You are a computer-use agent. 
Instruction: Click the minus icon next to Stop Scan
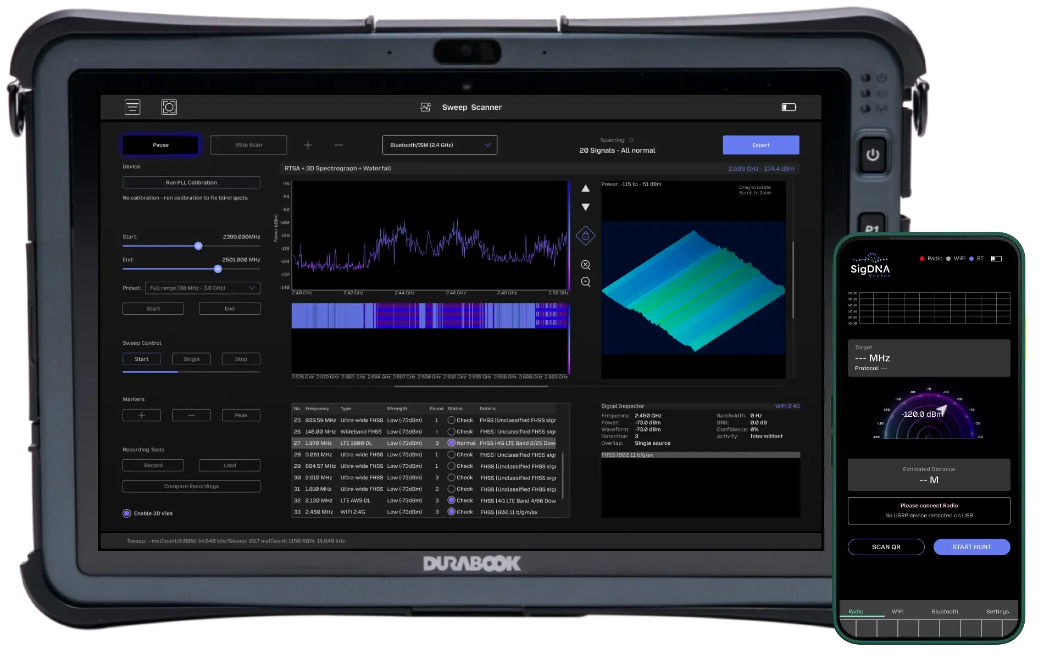(338, 145)
